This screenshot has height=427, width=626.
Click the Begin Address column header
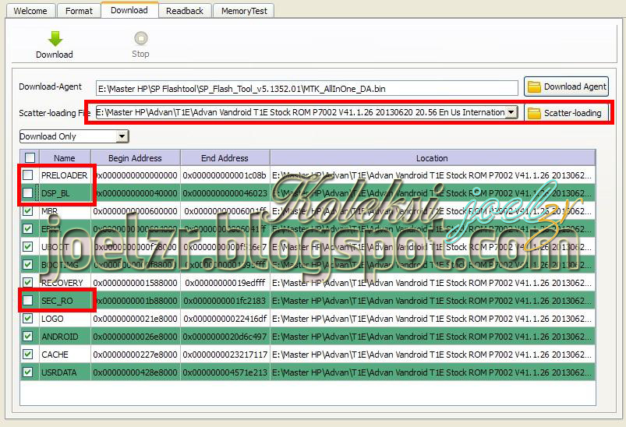click(x=136, y=158)
